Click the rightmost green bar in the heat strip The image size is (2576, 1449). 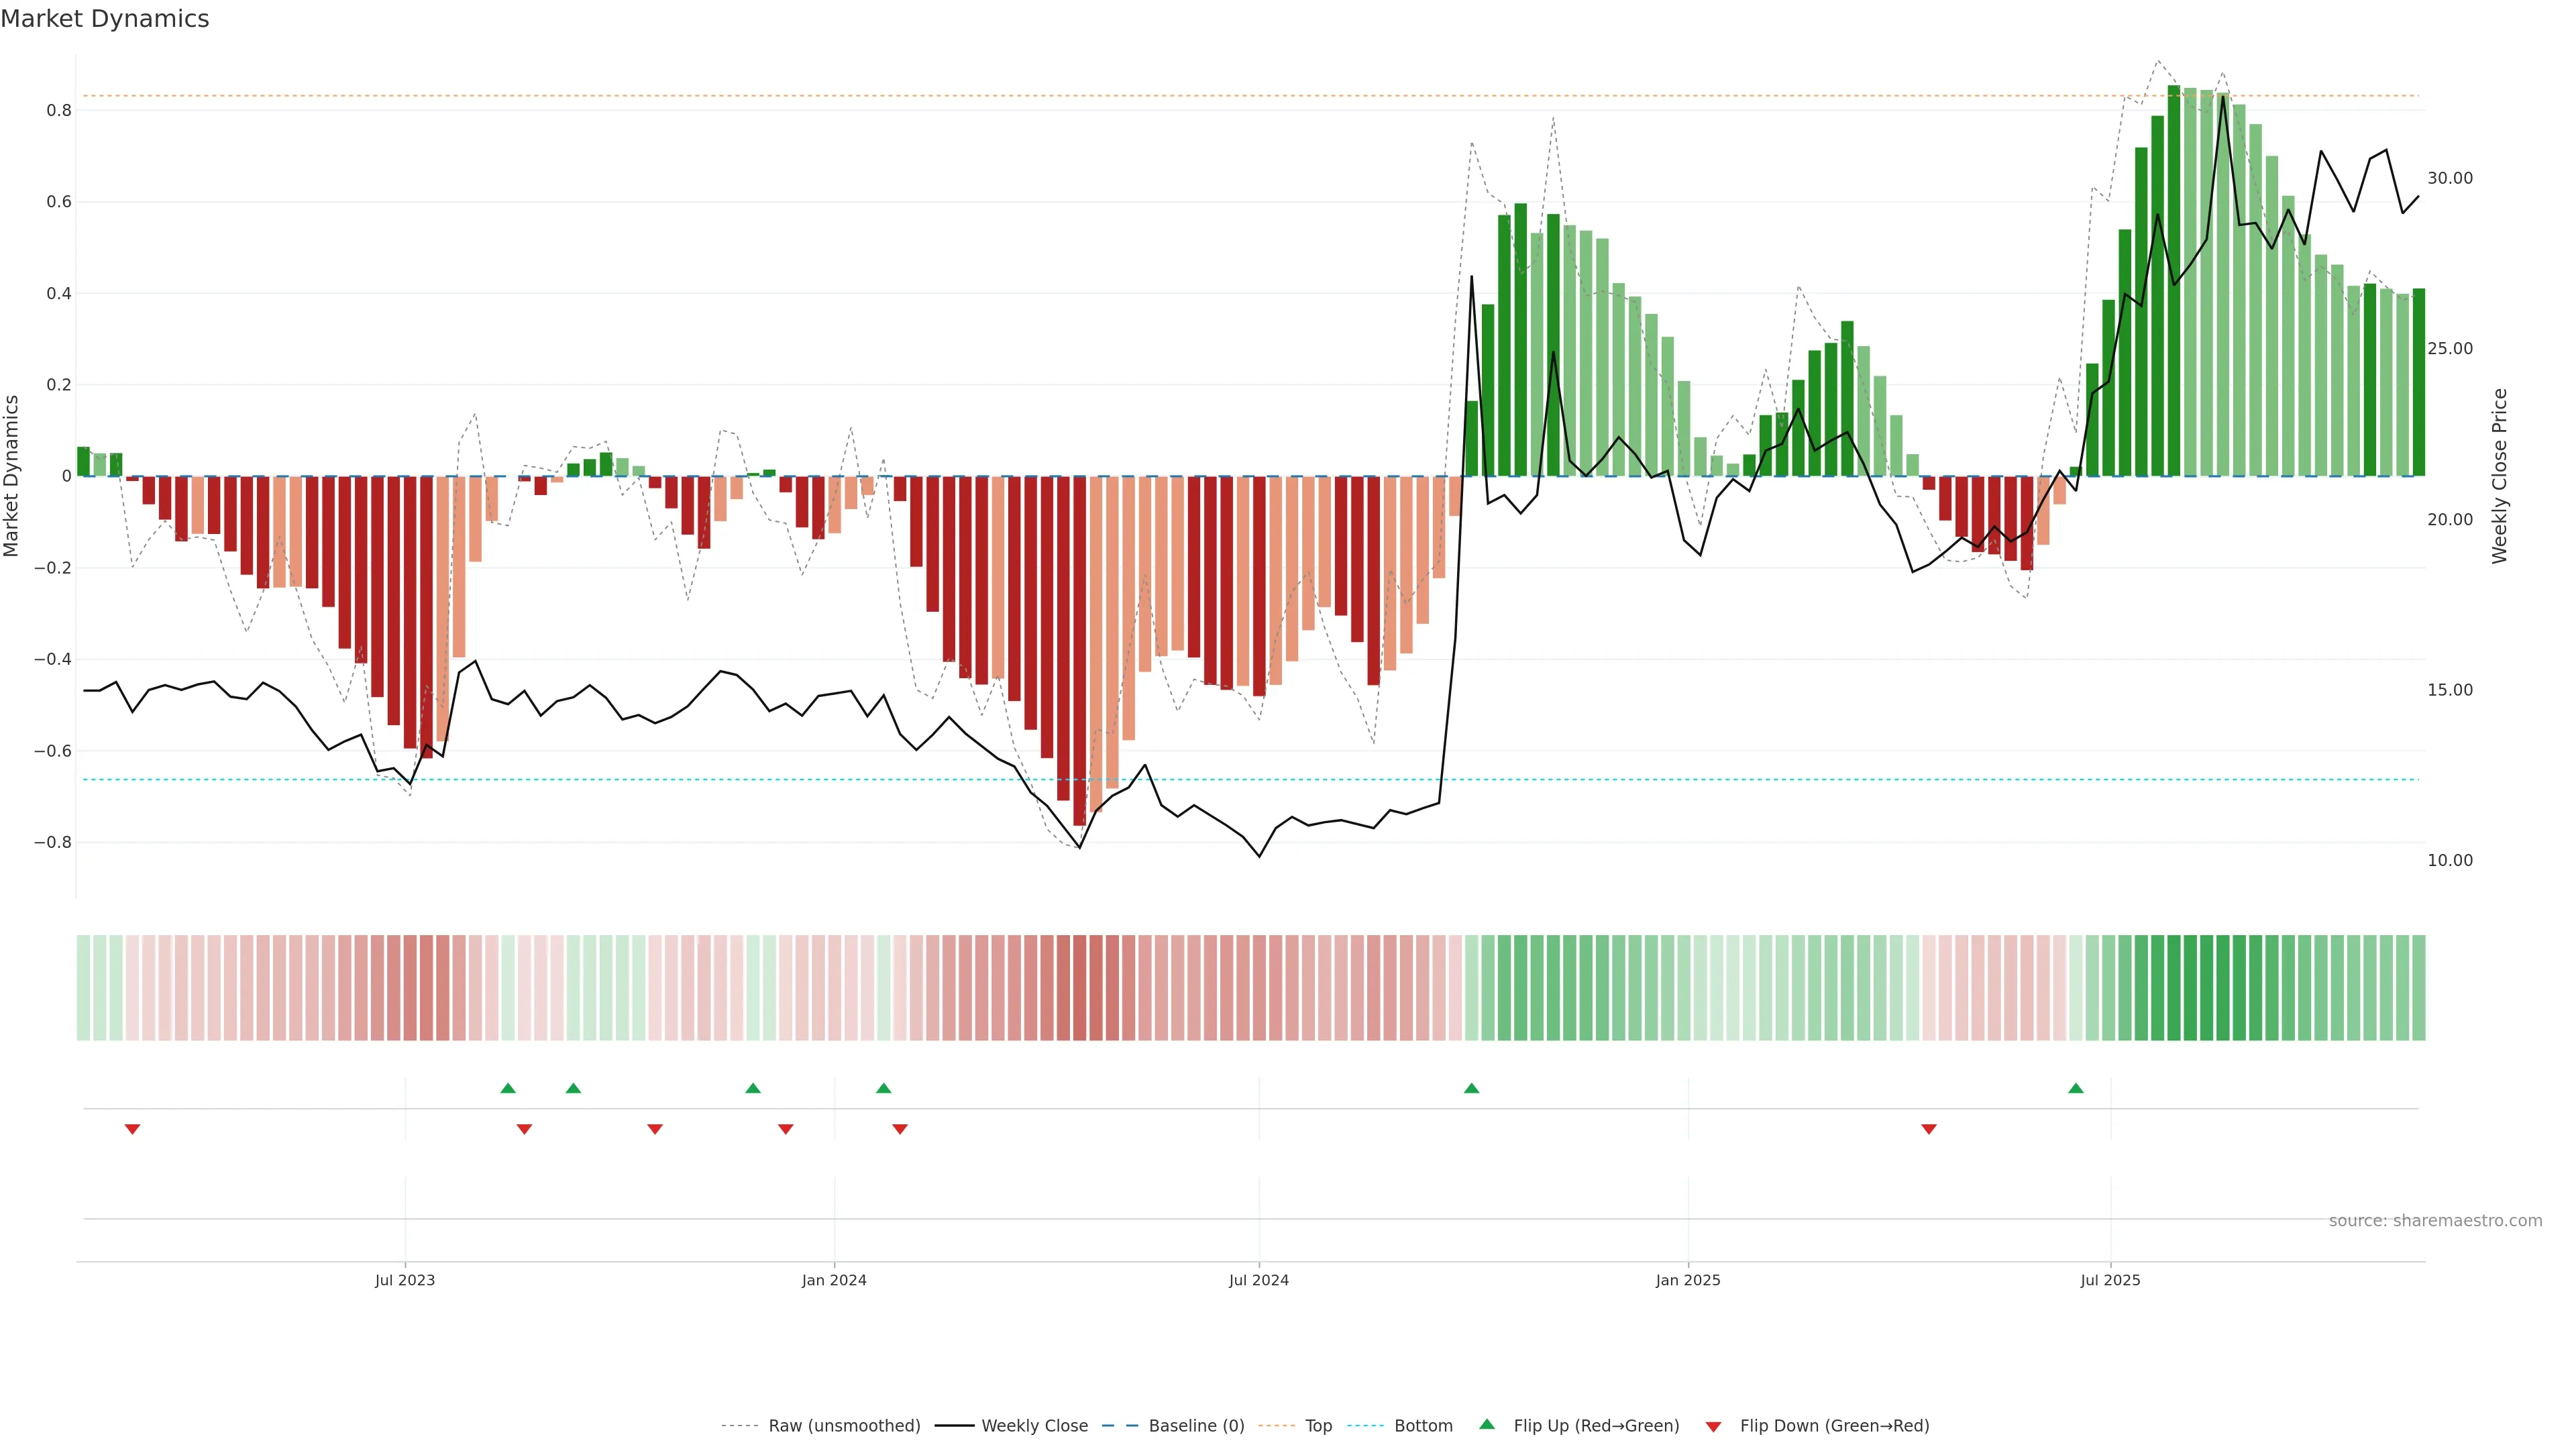click(2418, 987)
